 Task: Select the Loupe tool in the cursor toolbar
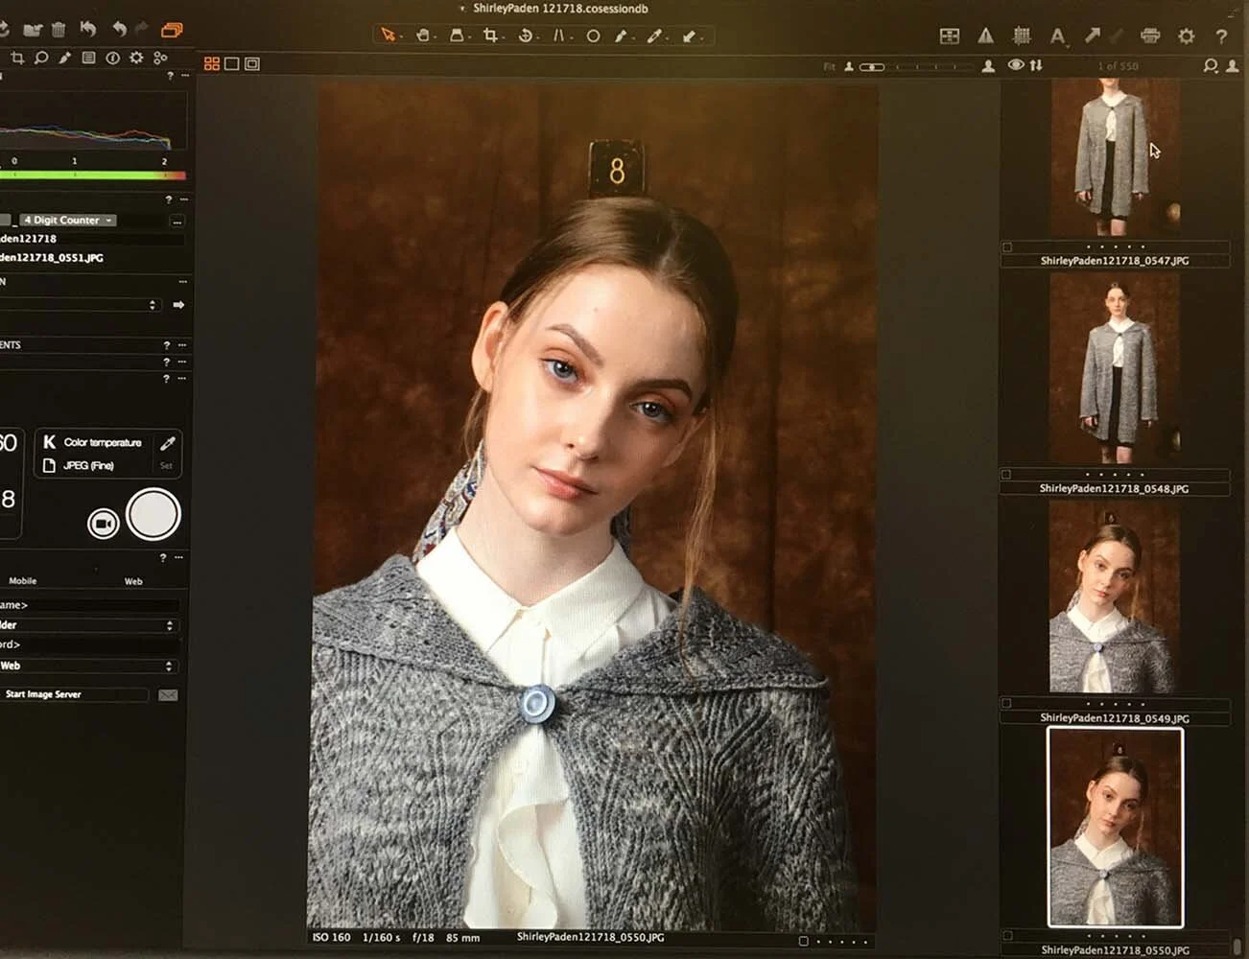[457, 35]
